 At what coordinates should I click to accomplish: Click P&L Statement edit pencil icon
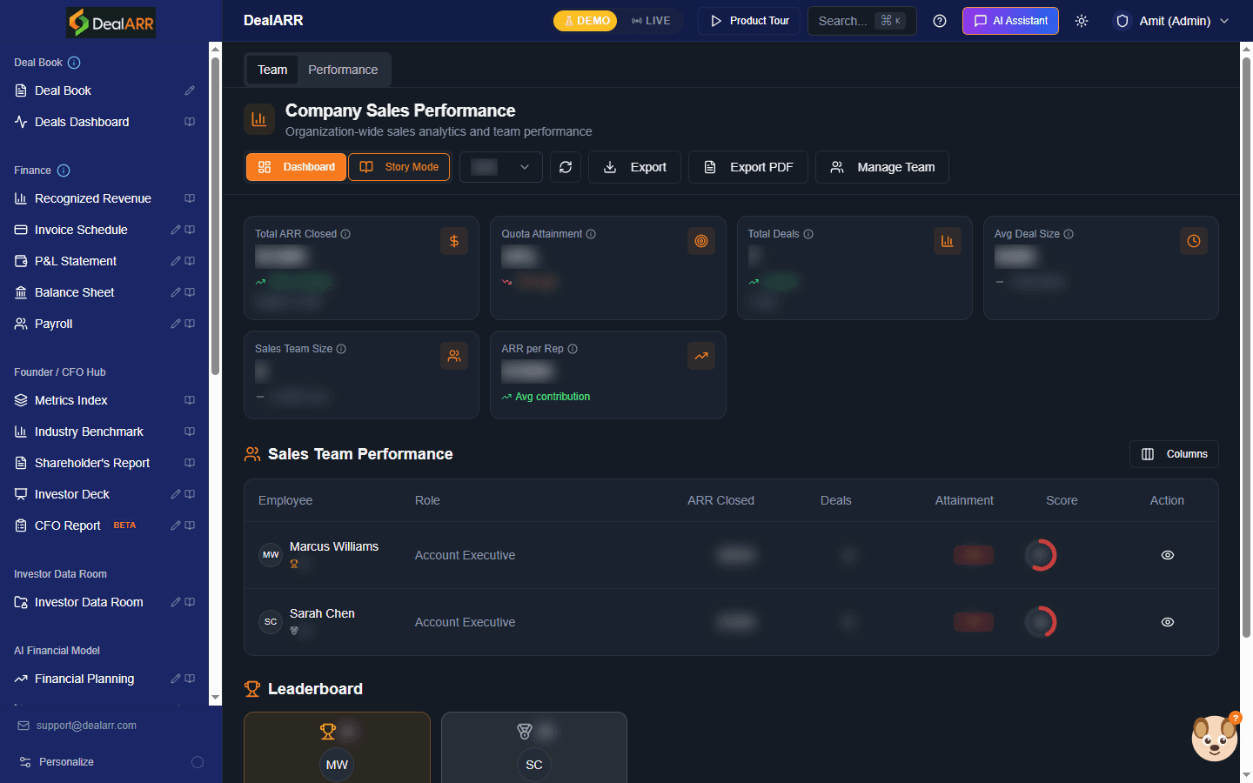pyautogui.click(x=176, y=261)
